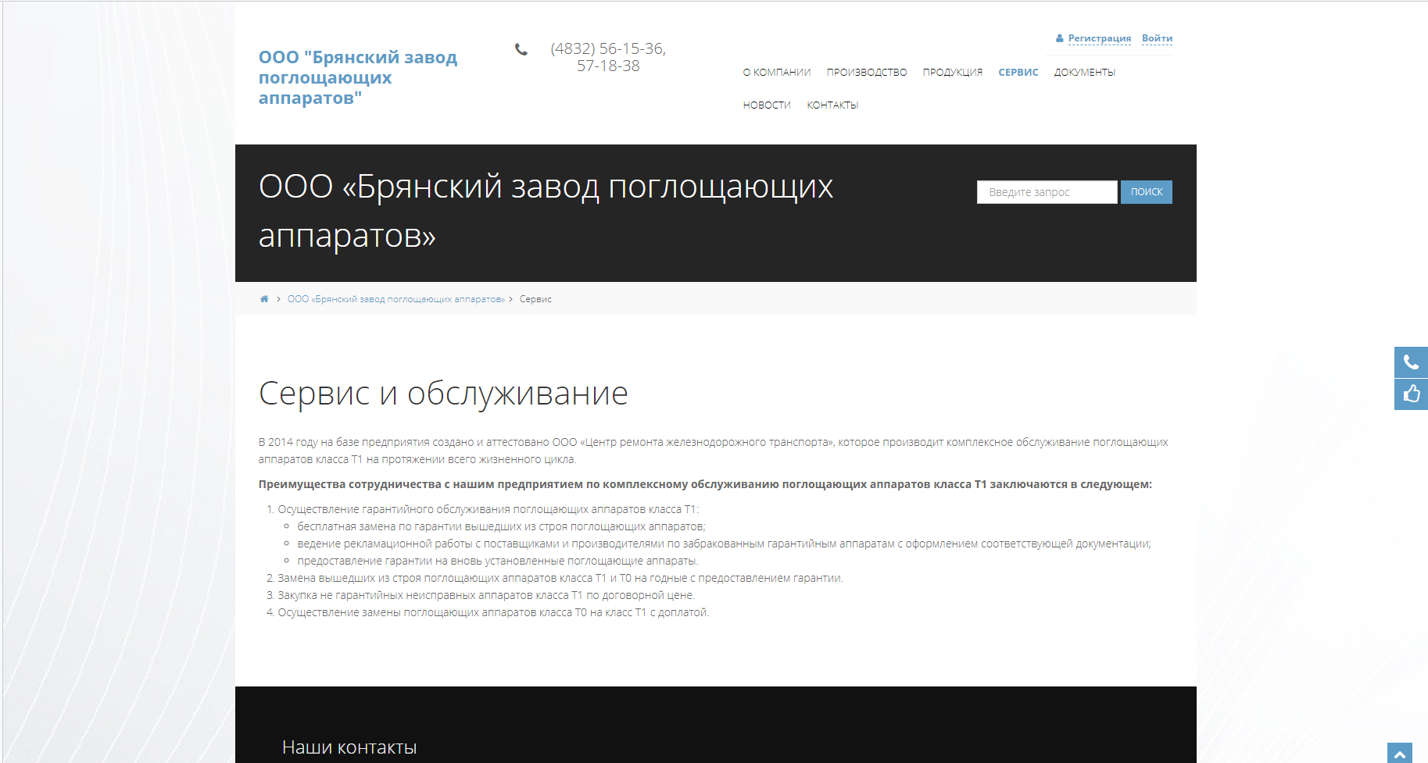Click the bold Преимущества сотрудничества paragraph

click(x=705, y=484)
